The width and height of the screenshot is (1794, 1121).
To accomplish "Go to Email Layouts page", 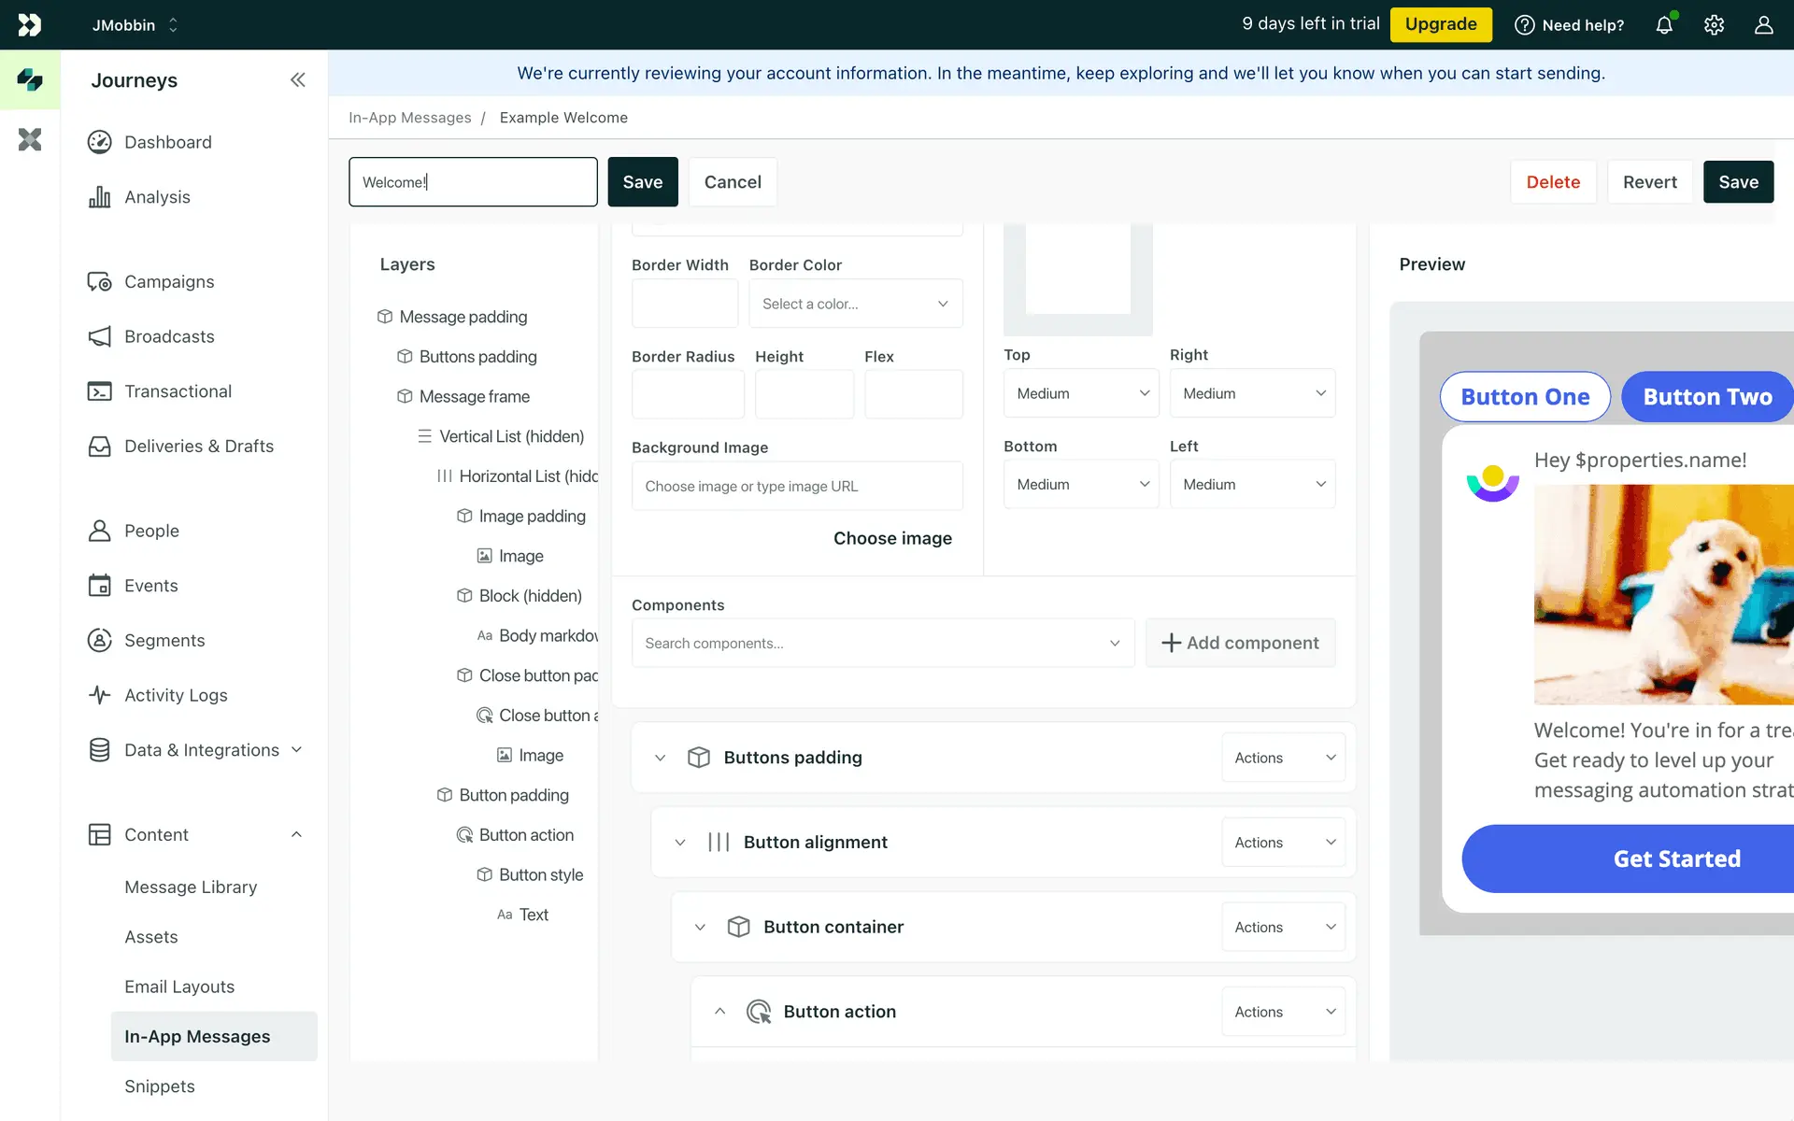I will tap(179, 986).
